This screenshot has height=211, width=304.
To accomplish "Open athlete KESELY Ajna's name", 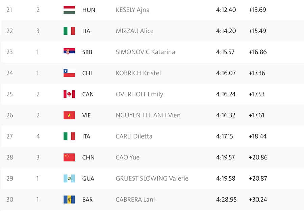I will [x=132, y=10].
